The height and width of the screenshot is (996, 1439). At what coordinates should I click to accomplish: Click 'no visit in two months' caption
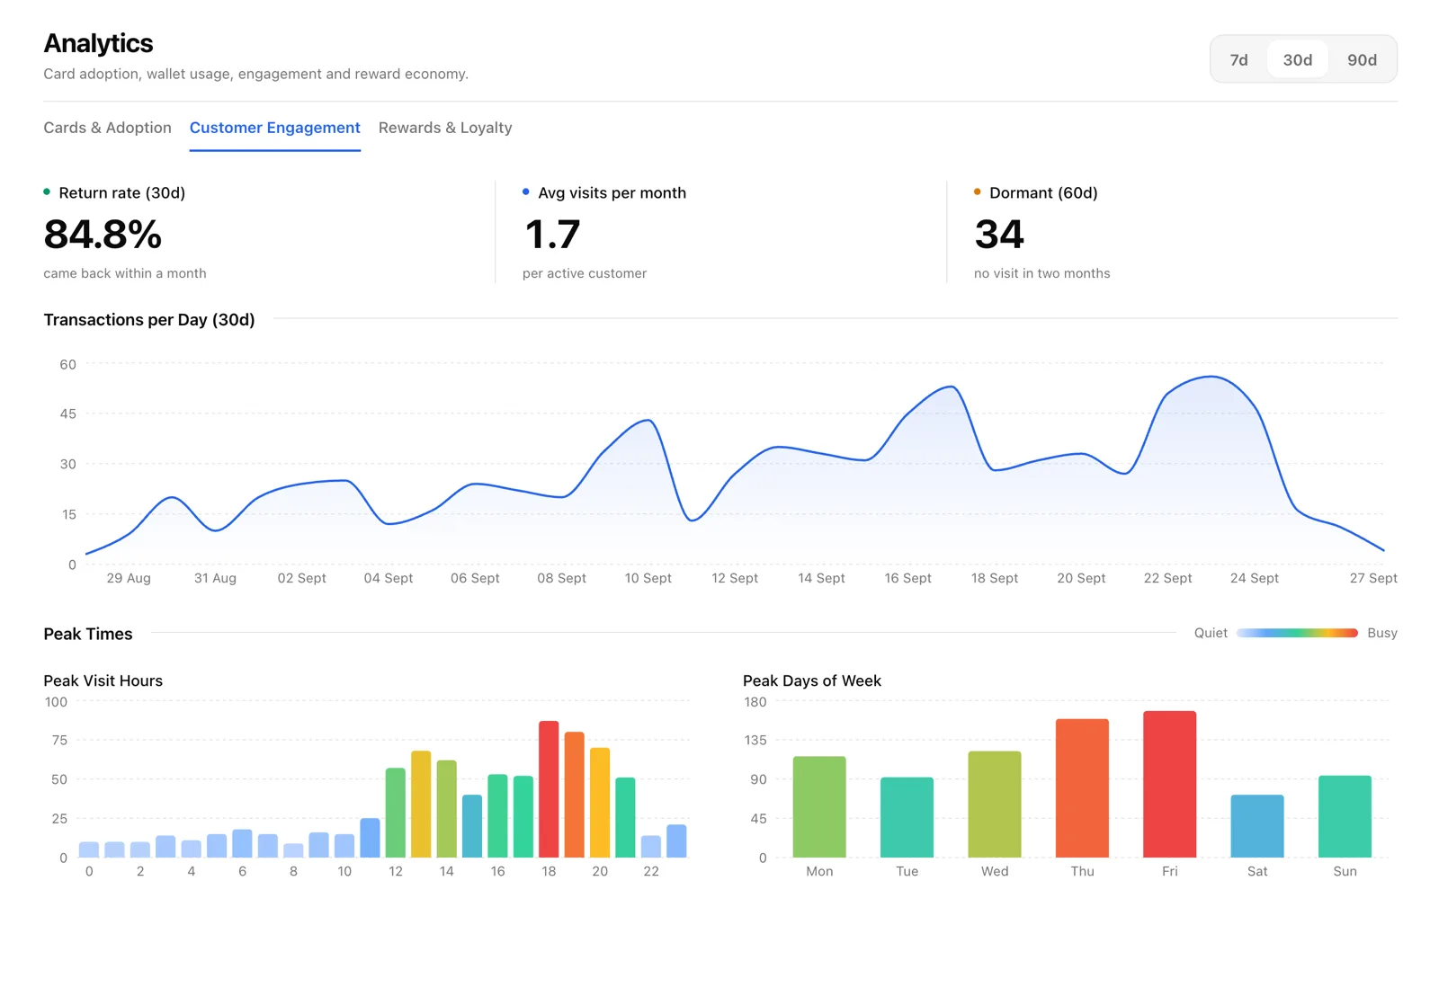click(x=1041, y=273)
